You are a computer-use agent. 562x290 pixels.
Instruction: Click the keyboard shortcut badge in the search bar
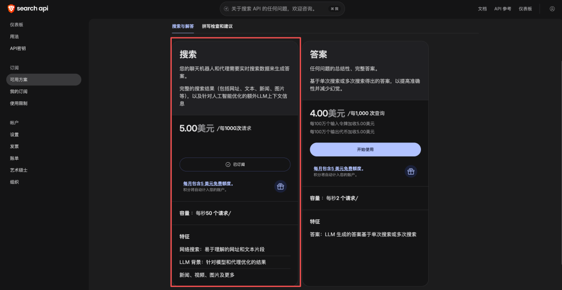click(335, 9)
